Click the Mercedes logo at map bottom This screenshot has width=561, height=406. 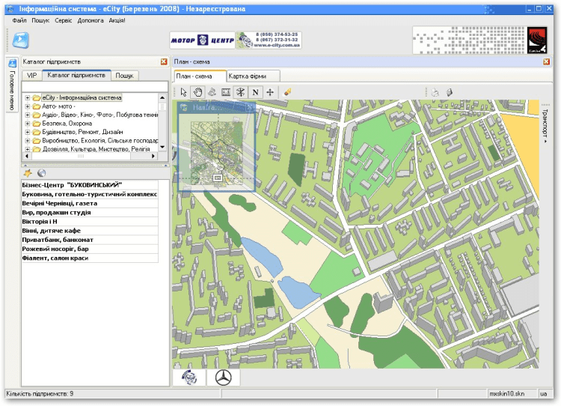[x=224, y=378]
